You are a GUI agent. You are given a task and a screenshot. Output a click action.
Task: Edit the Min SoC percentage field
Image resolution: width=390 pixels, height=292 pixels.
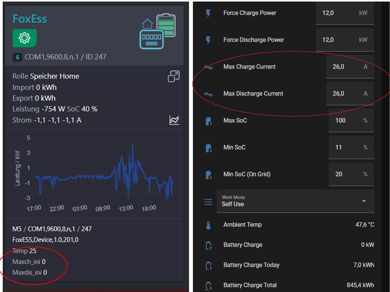[351, 147]
